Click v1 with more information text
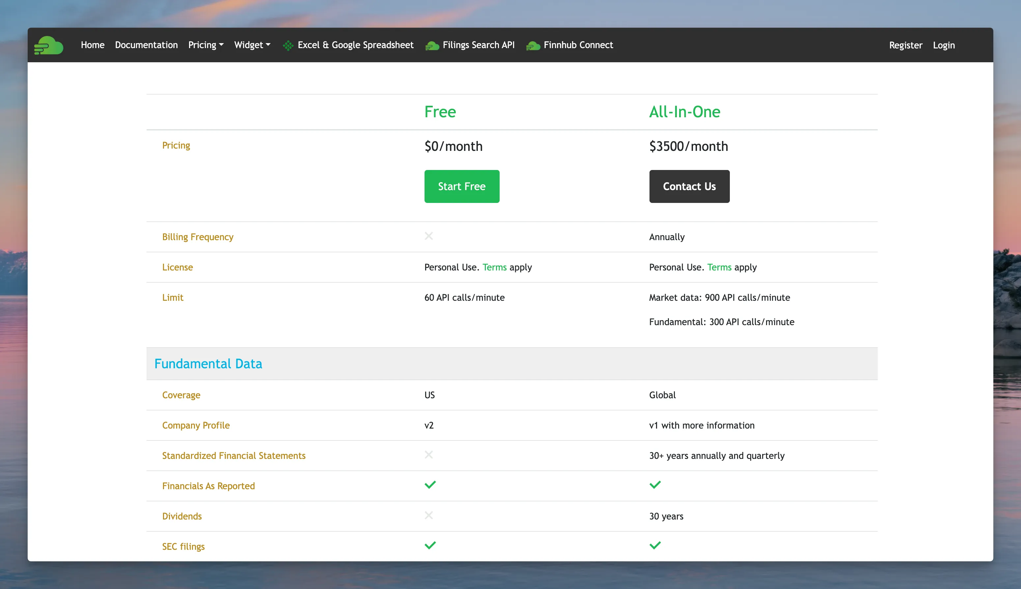This screenshot has height=589, width=1021. [x=702, y=426]
